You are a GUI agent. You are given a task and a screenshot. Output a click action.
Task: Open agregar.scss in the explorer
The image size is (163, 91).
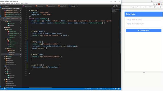click(x=12, y=35)
